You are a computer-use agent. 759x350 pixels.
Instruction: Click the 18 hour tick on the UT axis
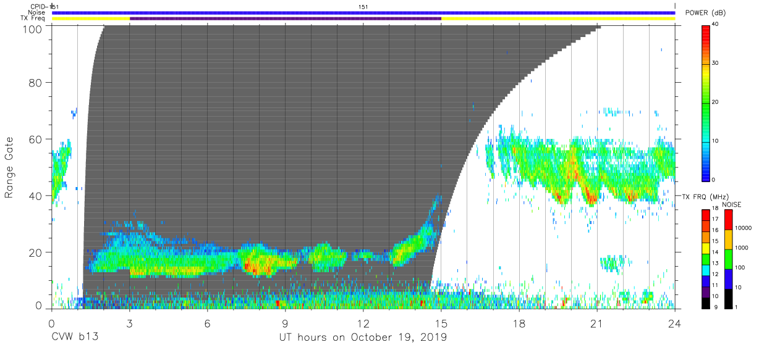point(519,323)
